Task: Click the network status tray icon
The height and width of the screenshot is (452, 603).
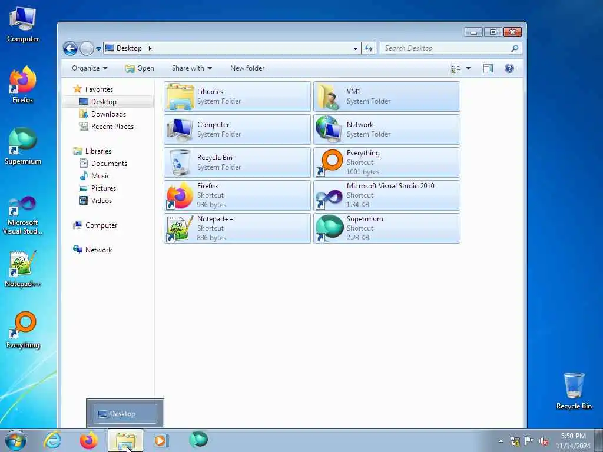Action: (x=515, y=441)
